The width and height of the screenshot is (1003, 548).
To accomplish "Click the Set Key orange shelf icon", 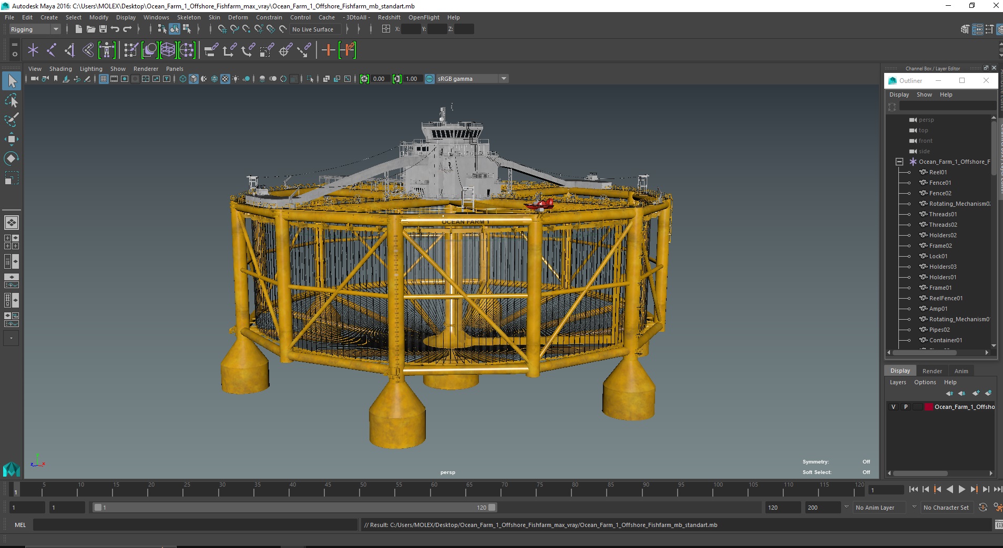I will (x=329, y=50).
